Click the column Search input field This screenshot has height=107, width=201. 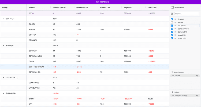(x=187, y=14)
